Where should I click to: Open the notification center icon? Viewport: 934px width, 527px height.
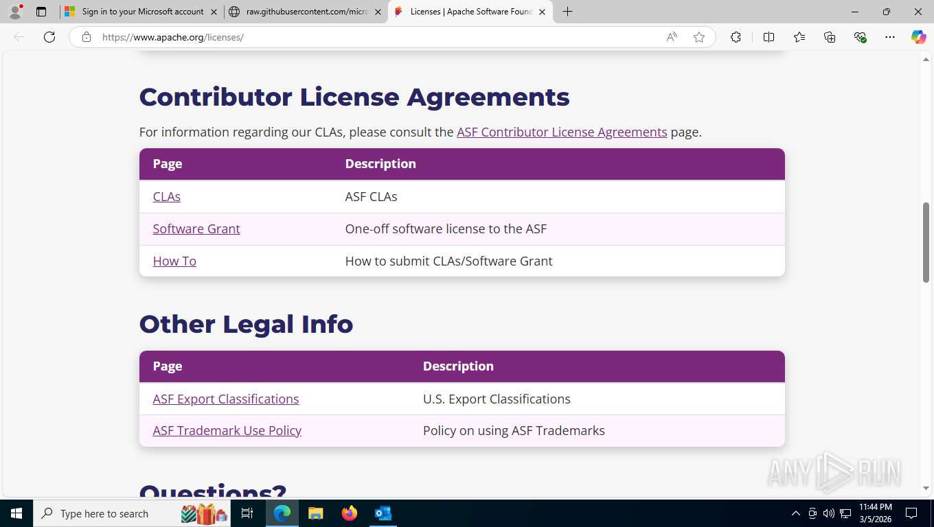coord(911,513)
